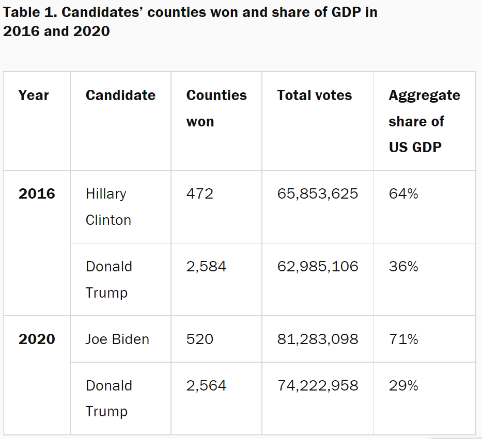Click the 65,853,625 total votes cell
482x439 pixels.
click(x=317, y=194)
